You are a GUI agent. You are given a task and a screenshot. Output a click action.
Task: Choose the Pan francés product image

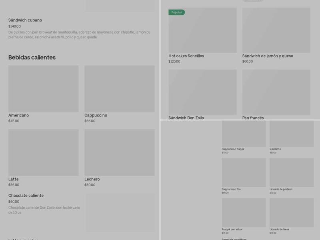click(x=276, y=92)
